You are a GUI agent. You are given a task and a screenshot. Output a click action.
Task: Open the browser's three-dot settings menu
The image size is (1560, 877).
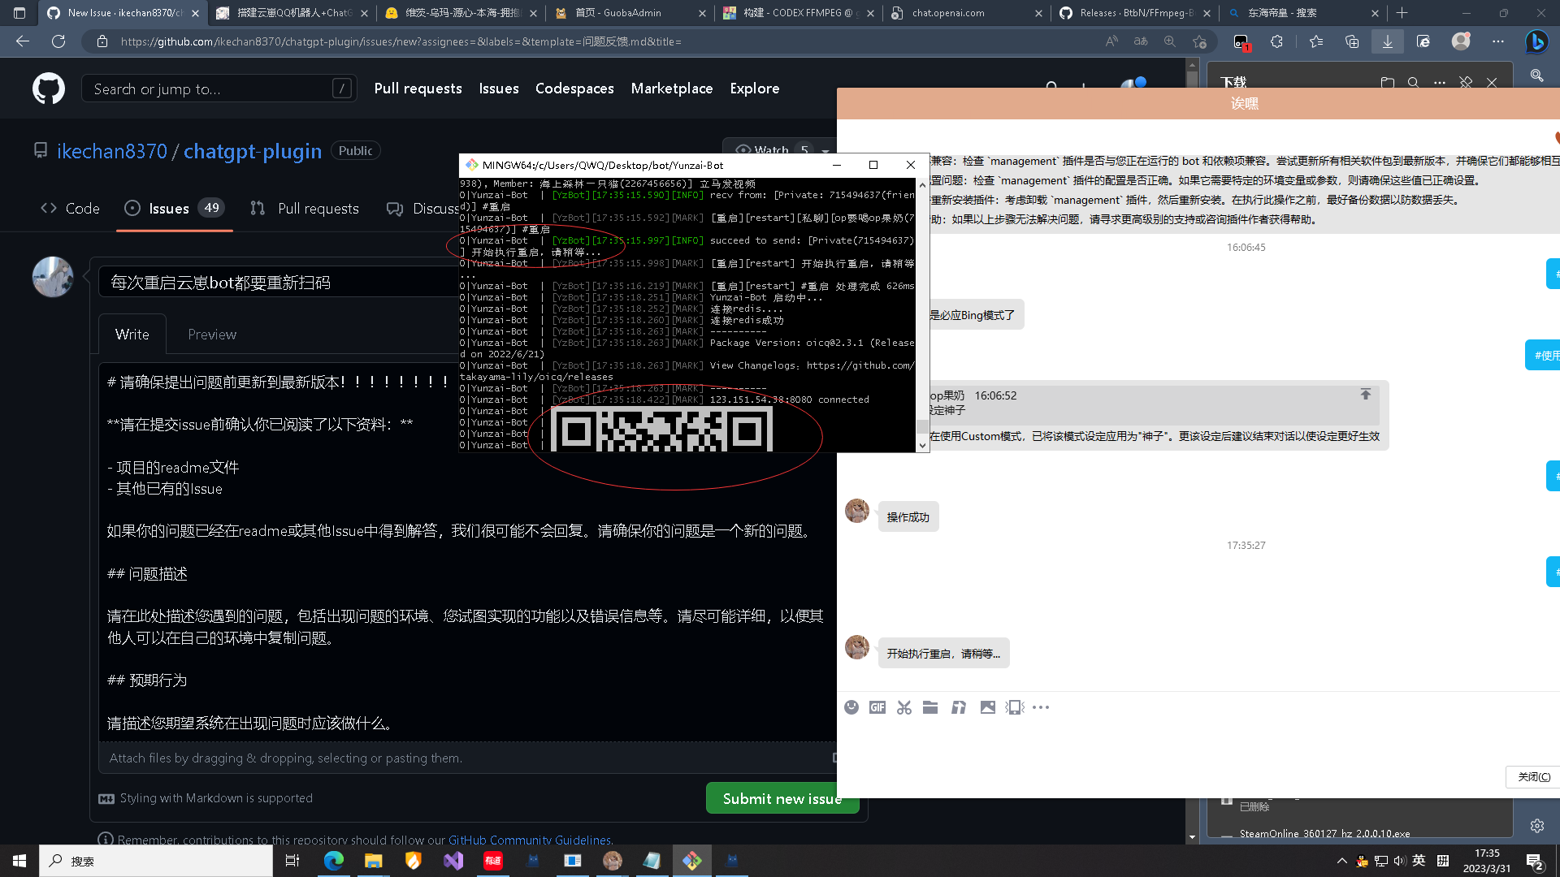(x=1499, y=41)
